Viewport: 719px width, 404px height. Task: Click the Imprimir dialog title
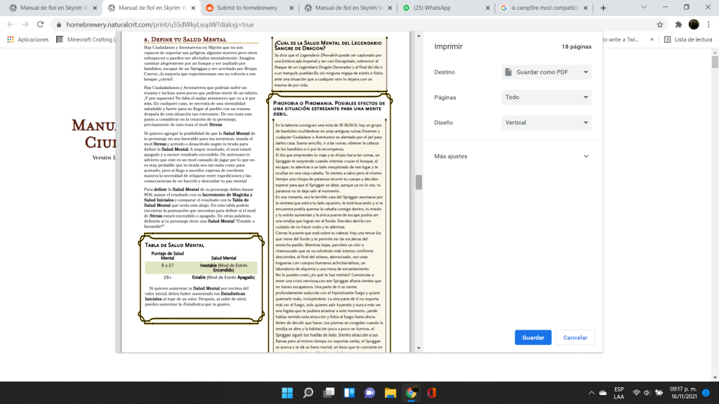(449, 47)
